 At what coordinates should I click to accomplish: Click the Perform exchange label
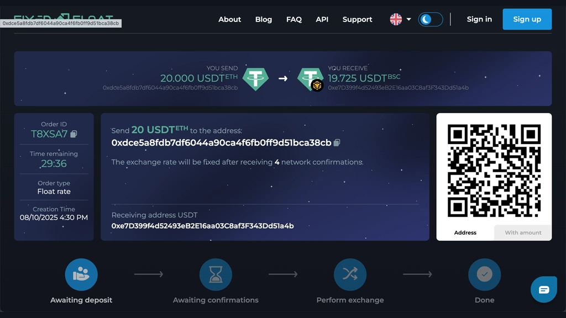tap(350, 300)
